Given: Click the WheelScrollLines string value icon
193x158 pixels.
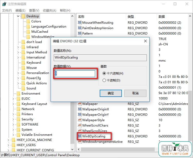Looking at the screenshot, I should point(80,131).
